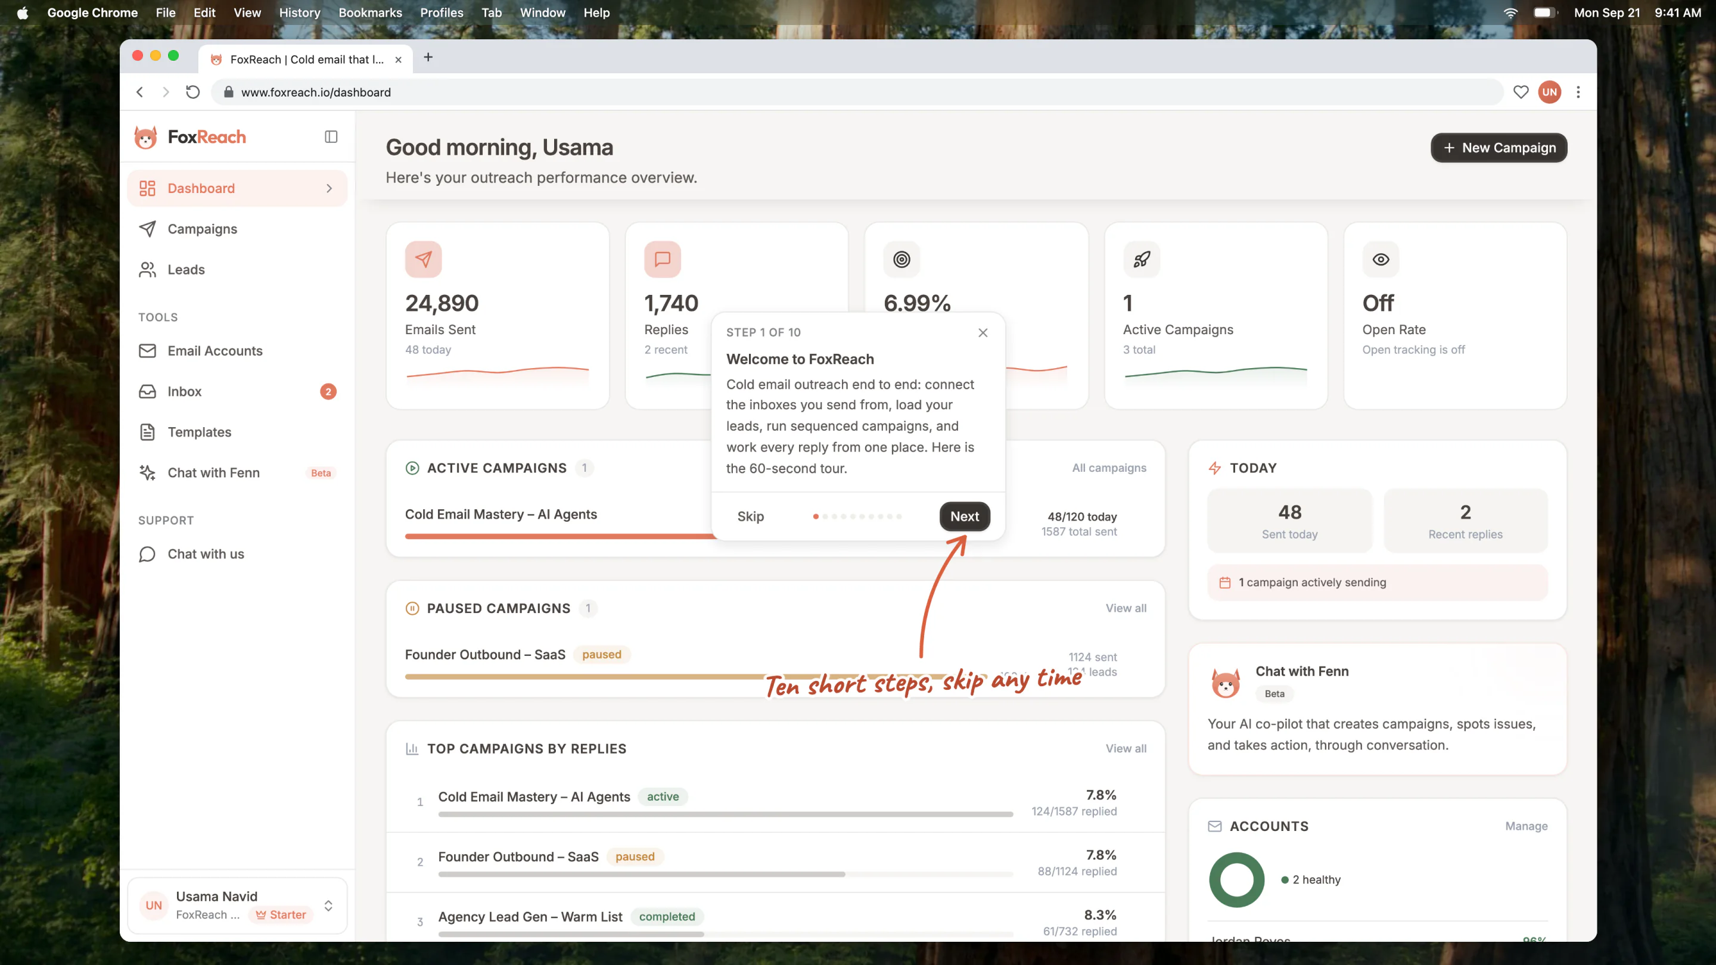
Task: Expand the Dashboard chevron arrow
Action: (x=329, y=188)
